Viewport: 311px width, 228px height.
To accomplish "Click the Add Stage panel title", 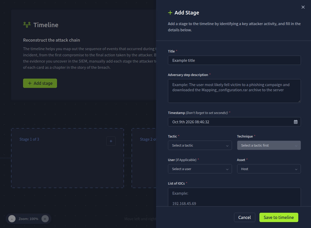I will coord(187,13).
